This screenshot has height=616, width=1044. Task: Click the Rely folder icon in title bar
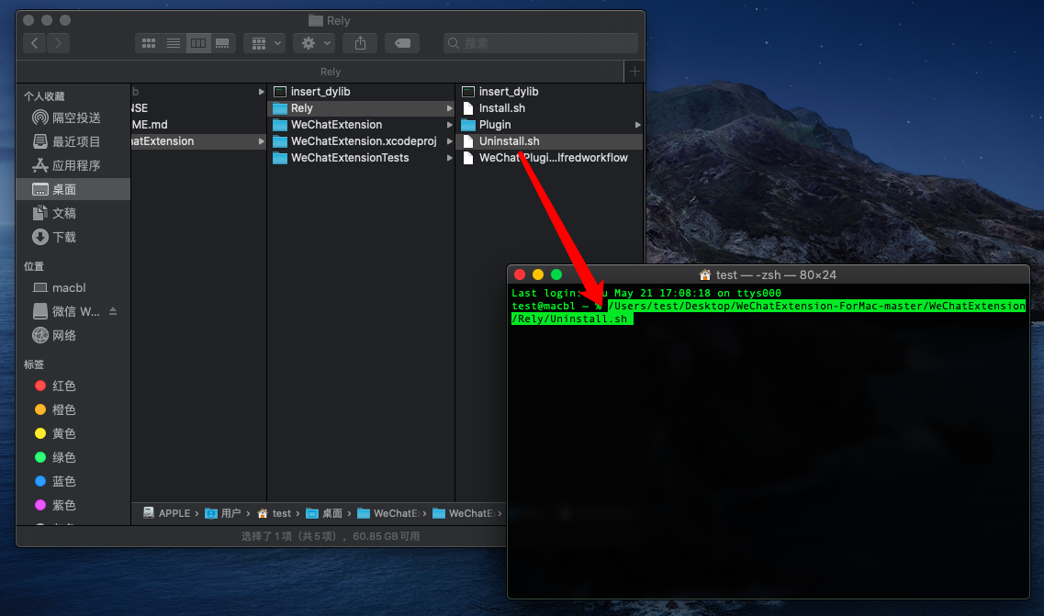click(316, 20)
